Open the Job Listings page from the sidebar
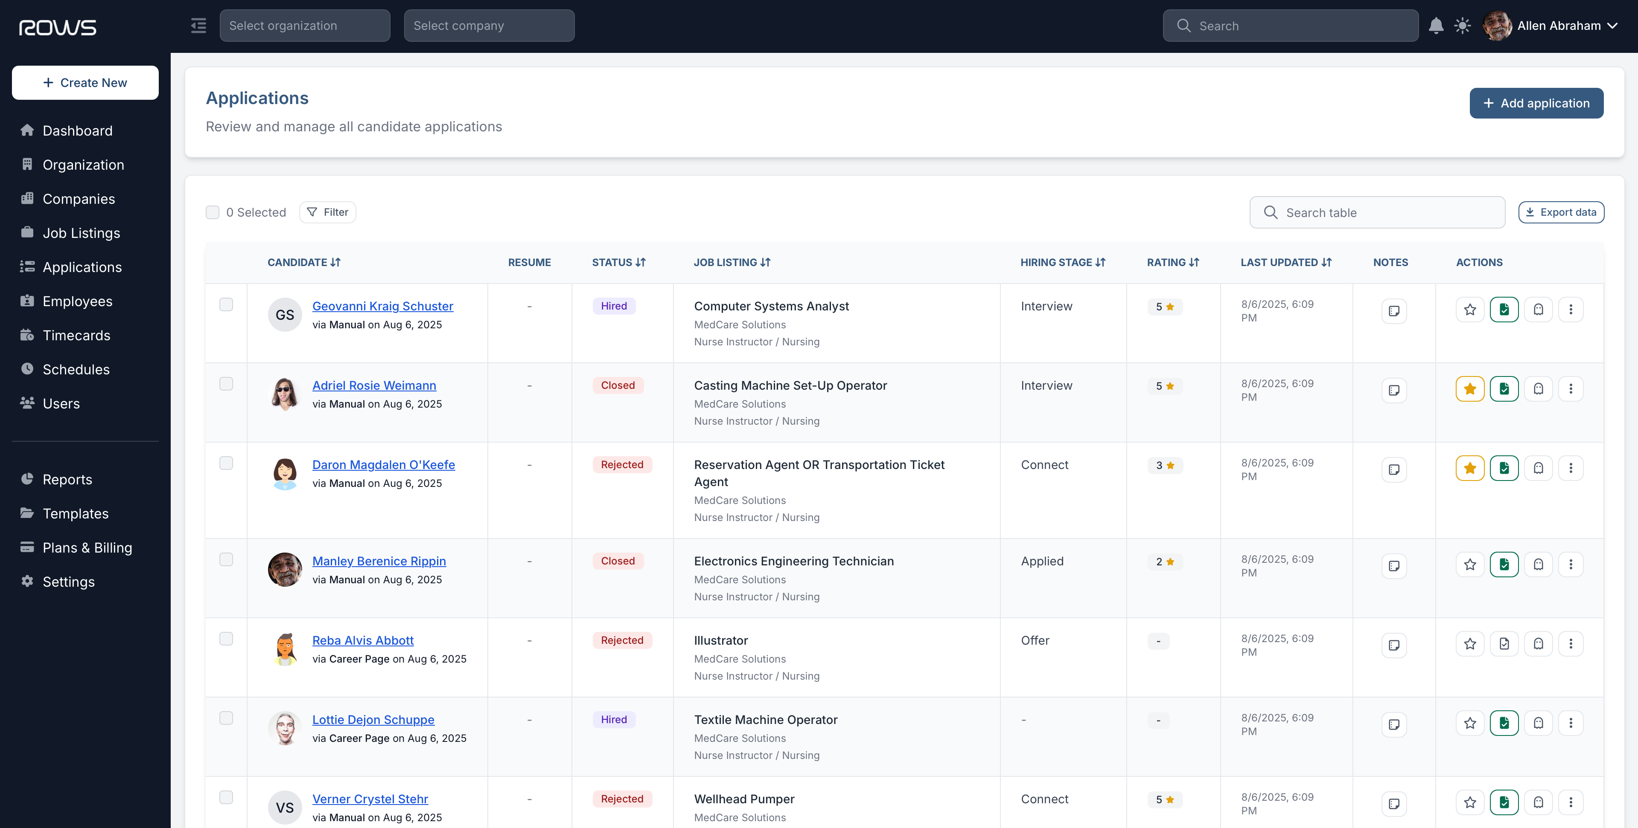Image resolution: width=1638 pixels, height=828 pixels. pos(82,232)
